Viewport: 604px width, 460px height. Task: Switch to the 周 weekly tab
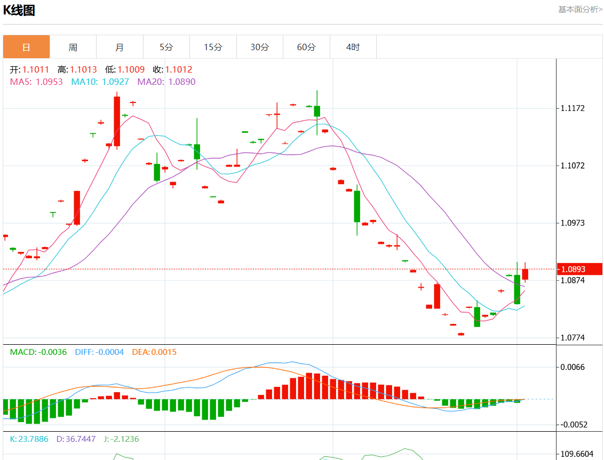(73, 47)
